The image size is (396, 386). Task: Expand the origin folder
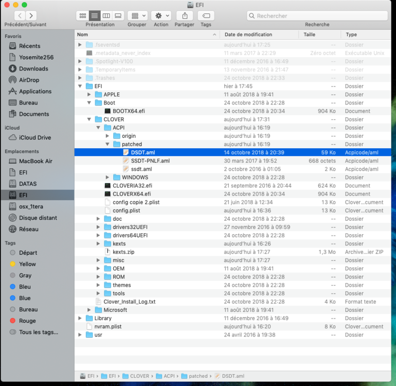click(107, 136)
